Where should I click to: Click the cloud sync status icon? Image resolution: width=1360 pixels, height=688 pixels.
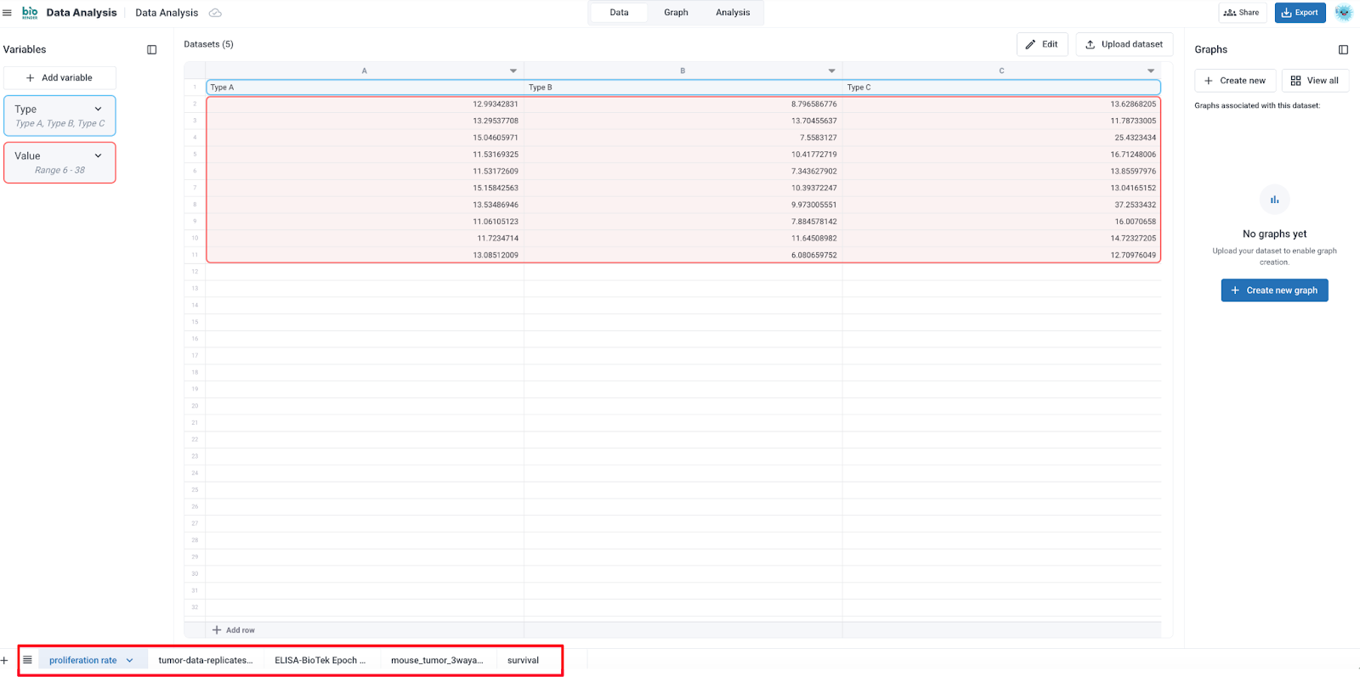(x=215, y=13)
